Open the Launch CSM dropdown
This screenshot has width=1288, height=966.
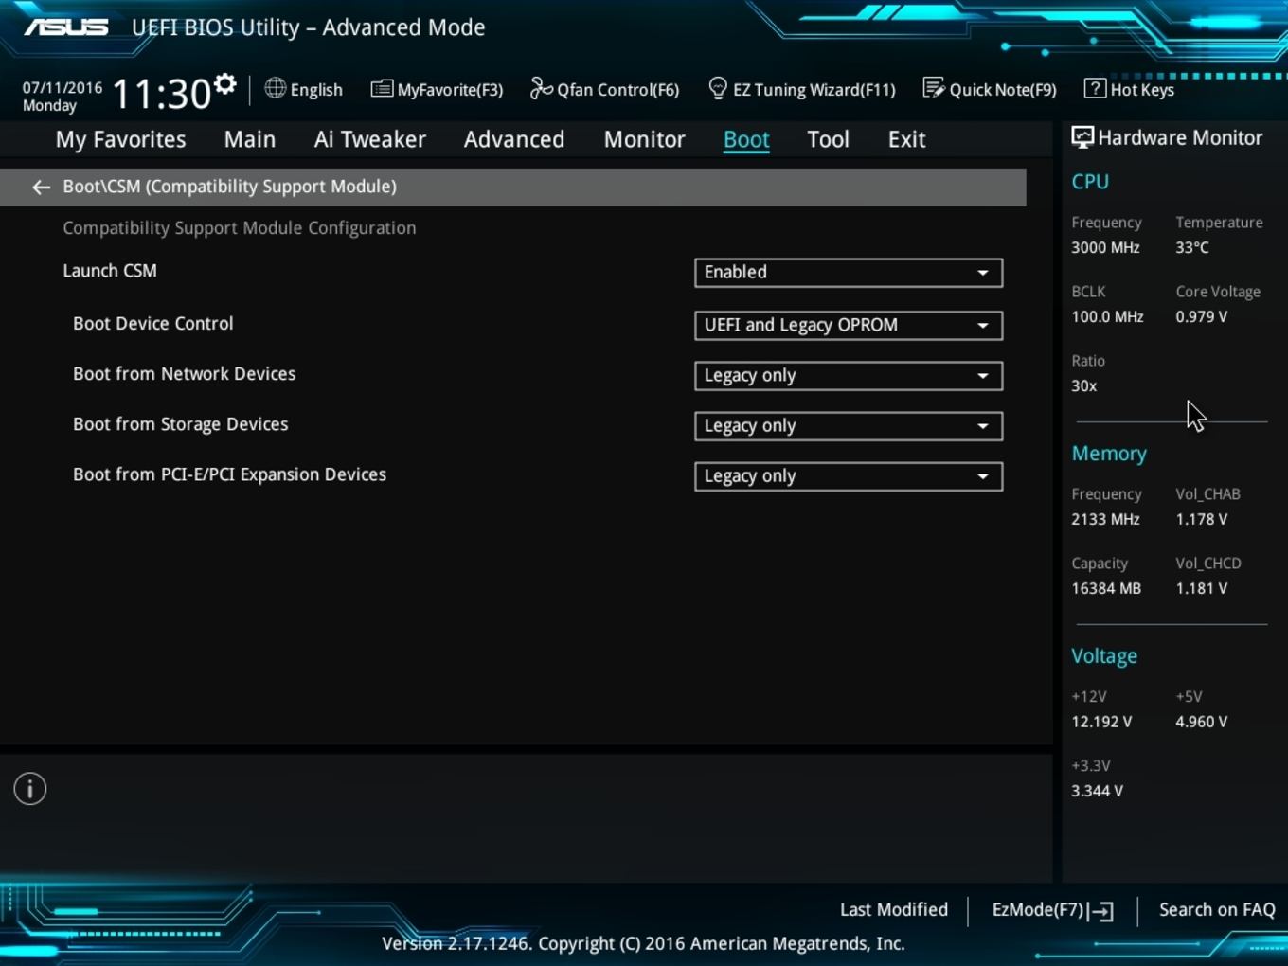pyautogui.click(x=849, y=273)
